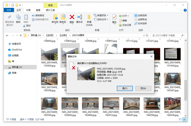Click 反向选择 invert selection

[x=140, y=23]
